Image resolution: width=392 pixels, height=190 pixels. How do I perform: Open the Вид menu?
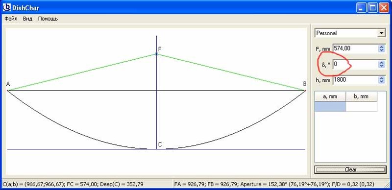click(x=28, y=19)
